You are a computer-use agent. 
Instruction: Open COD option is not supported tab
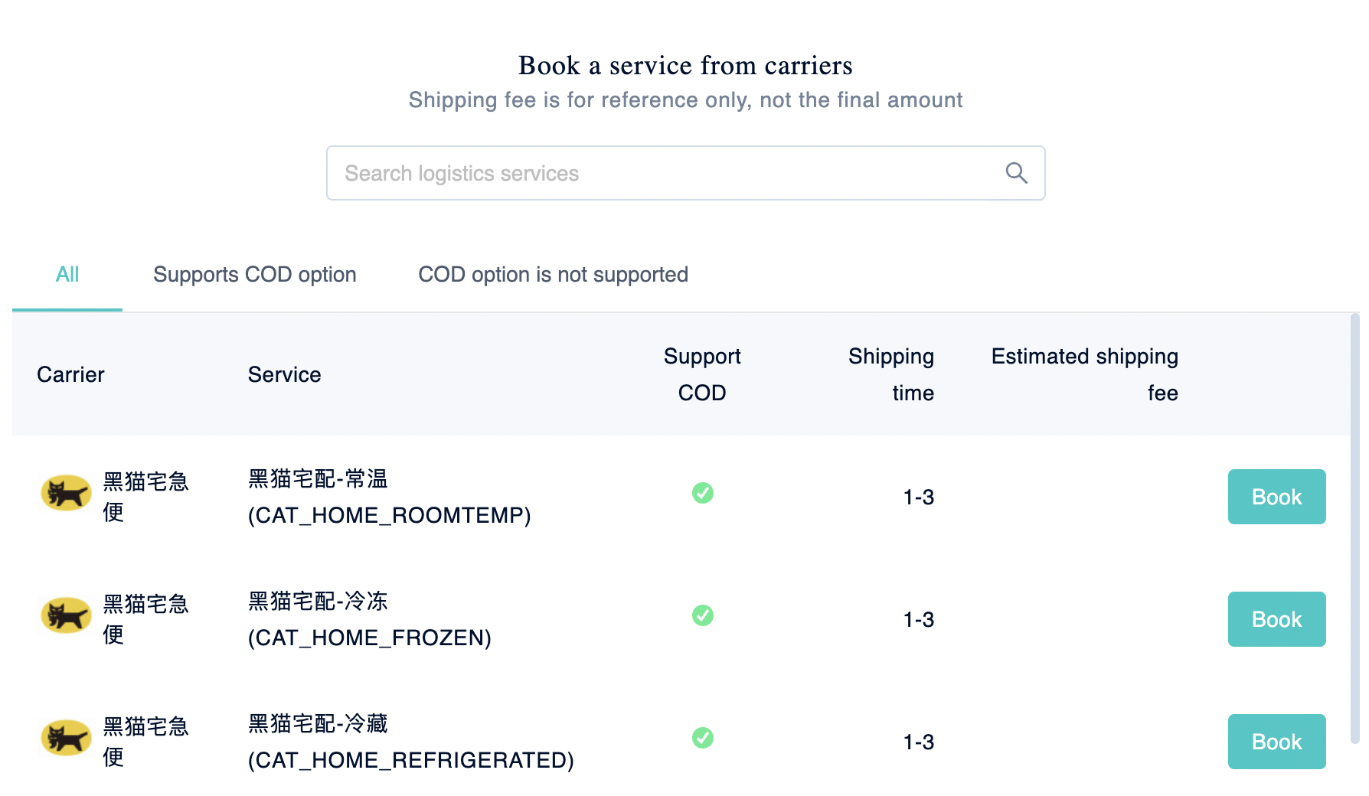553,275
